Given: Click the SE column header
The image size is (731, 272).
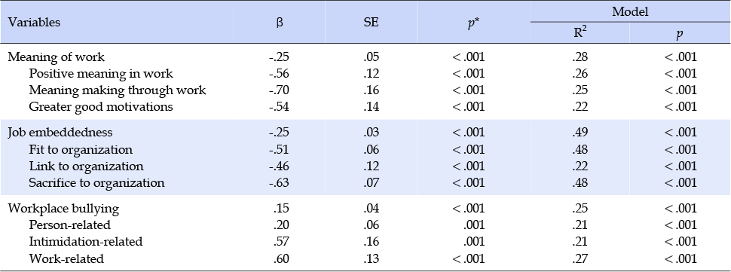Looking at the screenshot, I should (371, 23).
